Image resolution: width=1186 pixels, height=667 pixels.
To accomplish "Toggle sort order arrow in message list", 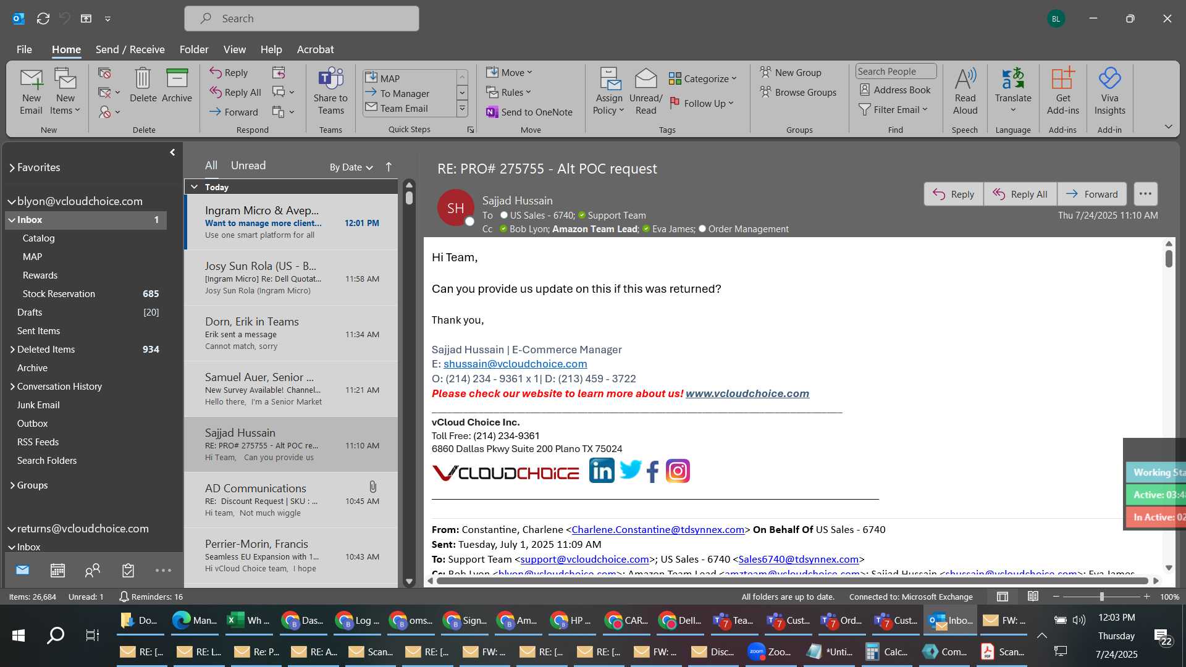I will (389, 167).
